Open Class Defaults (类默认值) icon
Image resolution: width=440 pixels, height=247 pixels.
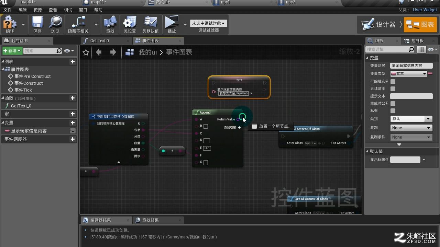click(x=151, y=22)
